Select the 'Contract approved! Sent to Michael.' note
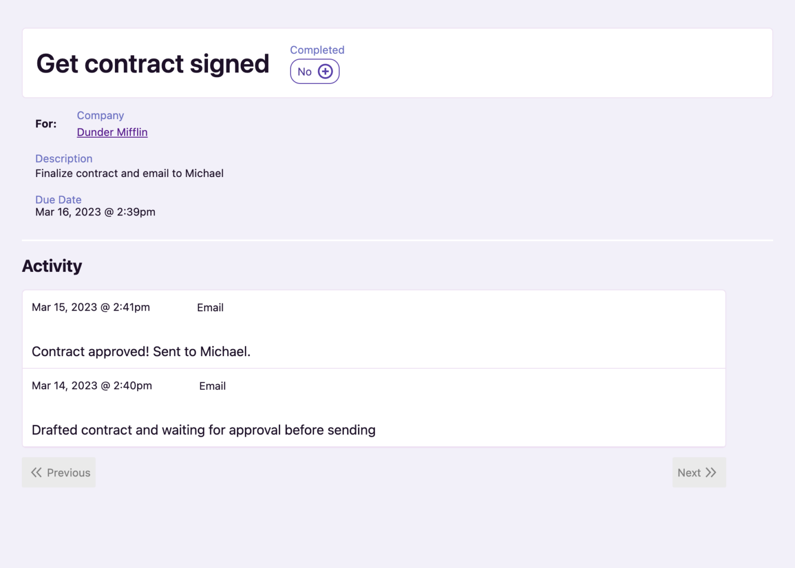The width and height of the screenshot is (795, 568). click(141, 352)
